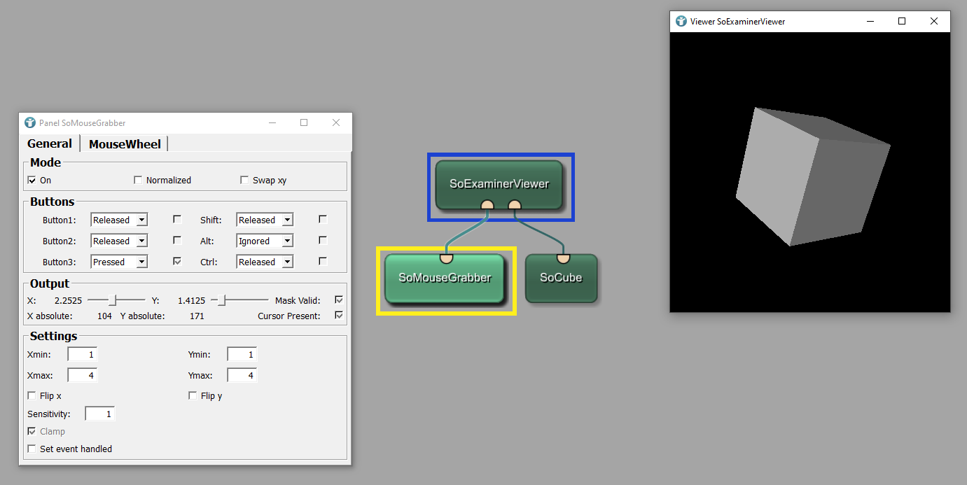Click the SoCube top connector

click(562, 258)
